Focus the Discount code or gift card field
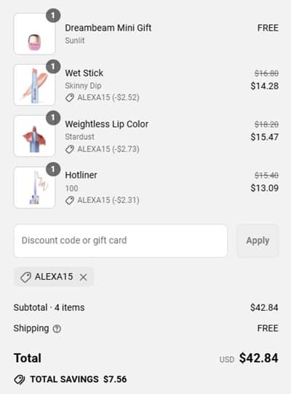This screenshot has height=394, width=291. (121, 241)
